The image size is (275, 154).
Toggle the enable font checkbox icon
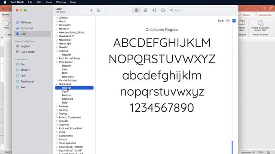tap(99, 10)
